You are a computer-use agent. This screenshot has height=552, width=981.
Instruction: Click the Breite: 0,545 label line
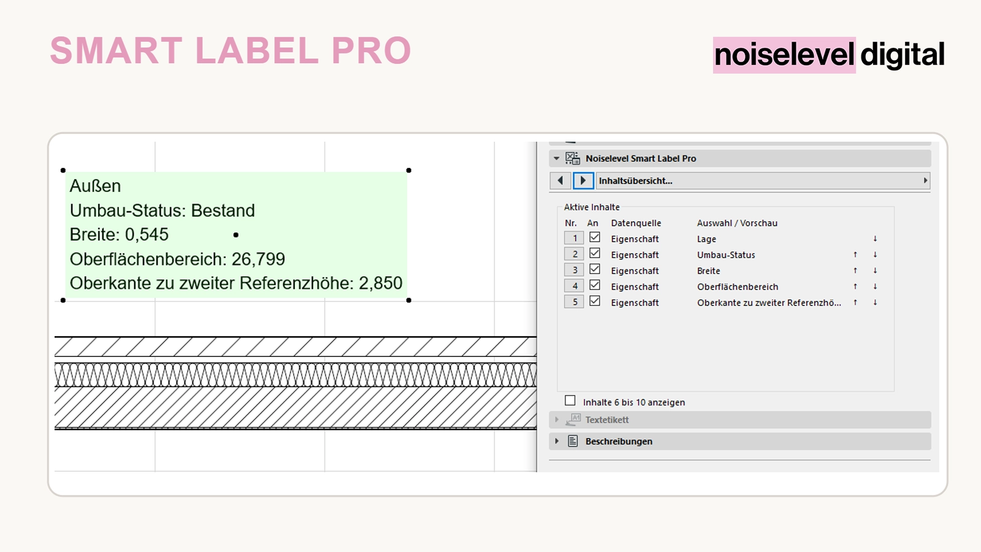[119, 234]
